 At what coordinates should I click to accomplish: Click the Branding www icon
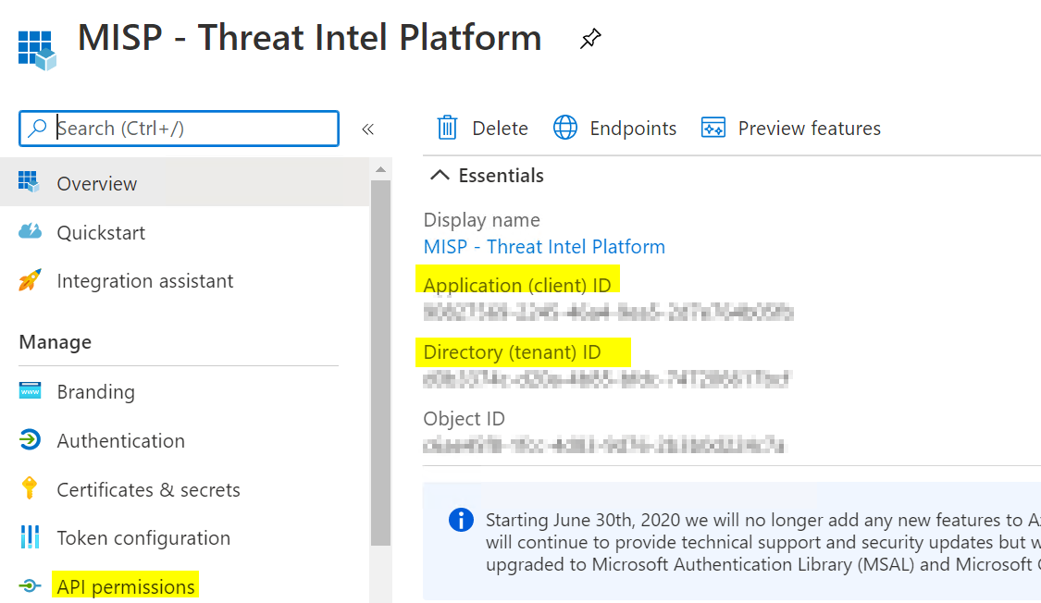(x=30, y=390)
